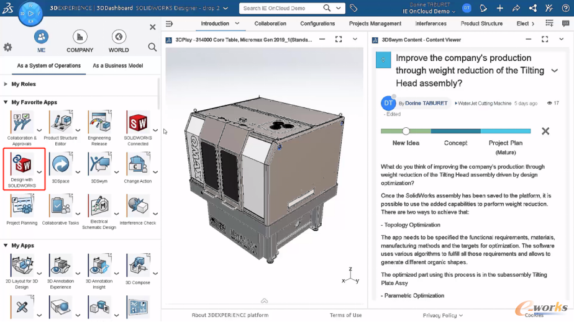Open the help question mark icon

tap(565, 8)
